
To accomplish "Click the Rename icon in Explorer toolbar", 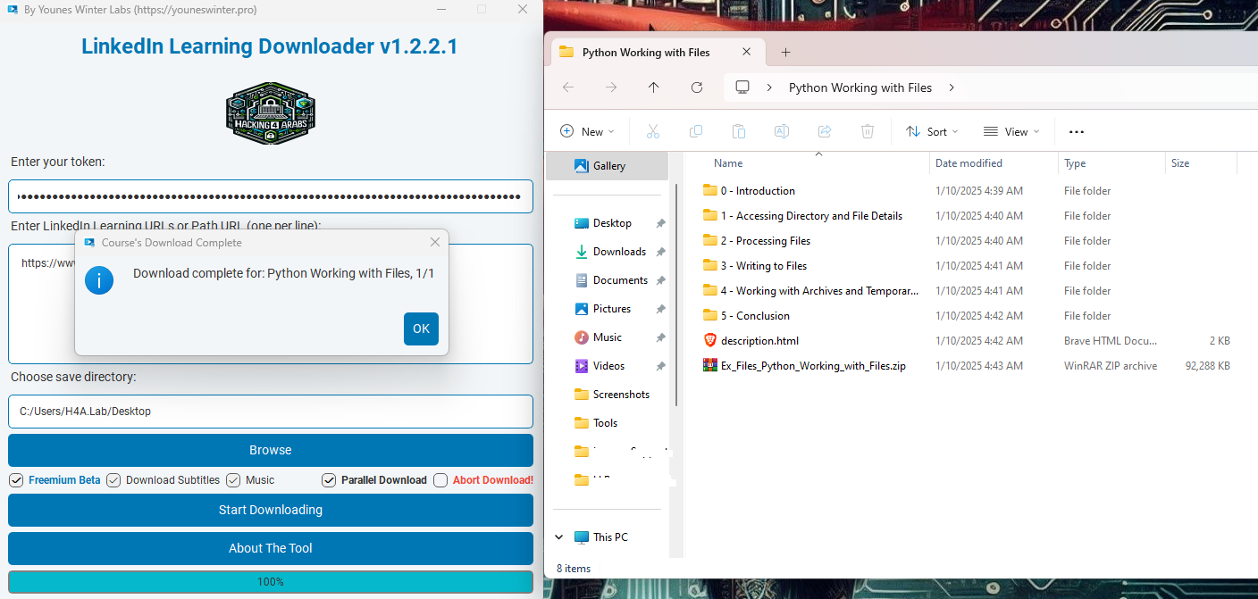I will [x=782, y=131].
